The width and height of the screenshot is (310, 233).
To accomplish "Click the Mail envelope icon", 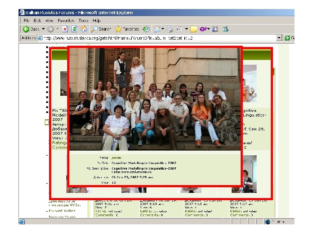I will pos(158,29).
